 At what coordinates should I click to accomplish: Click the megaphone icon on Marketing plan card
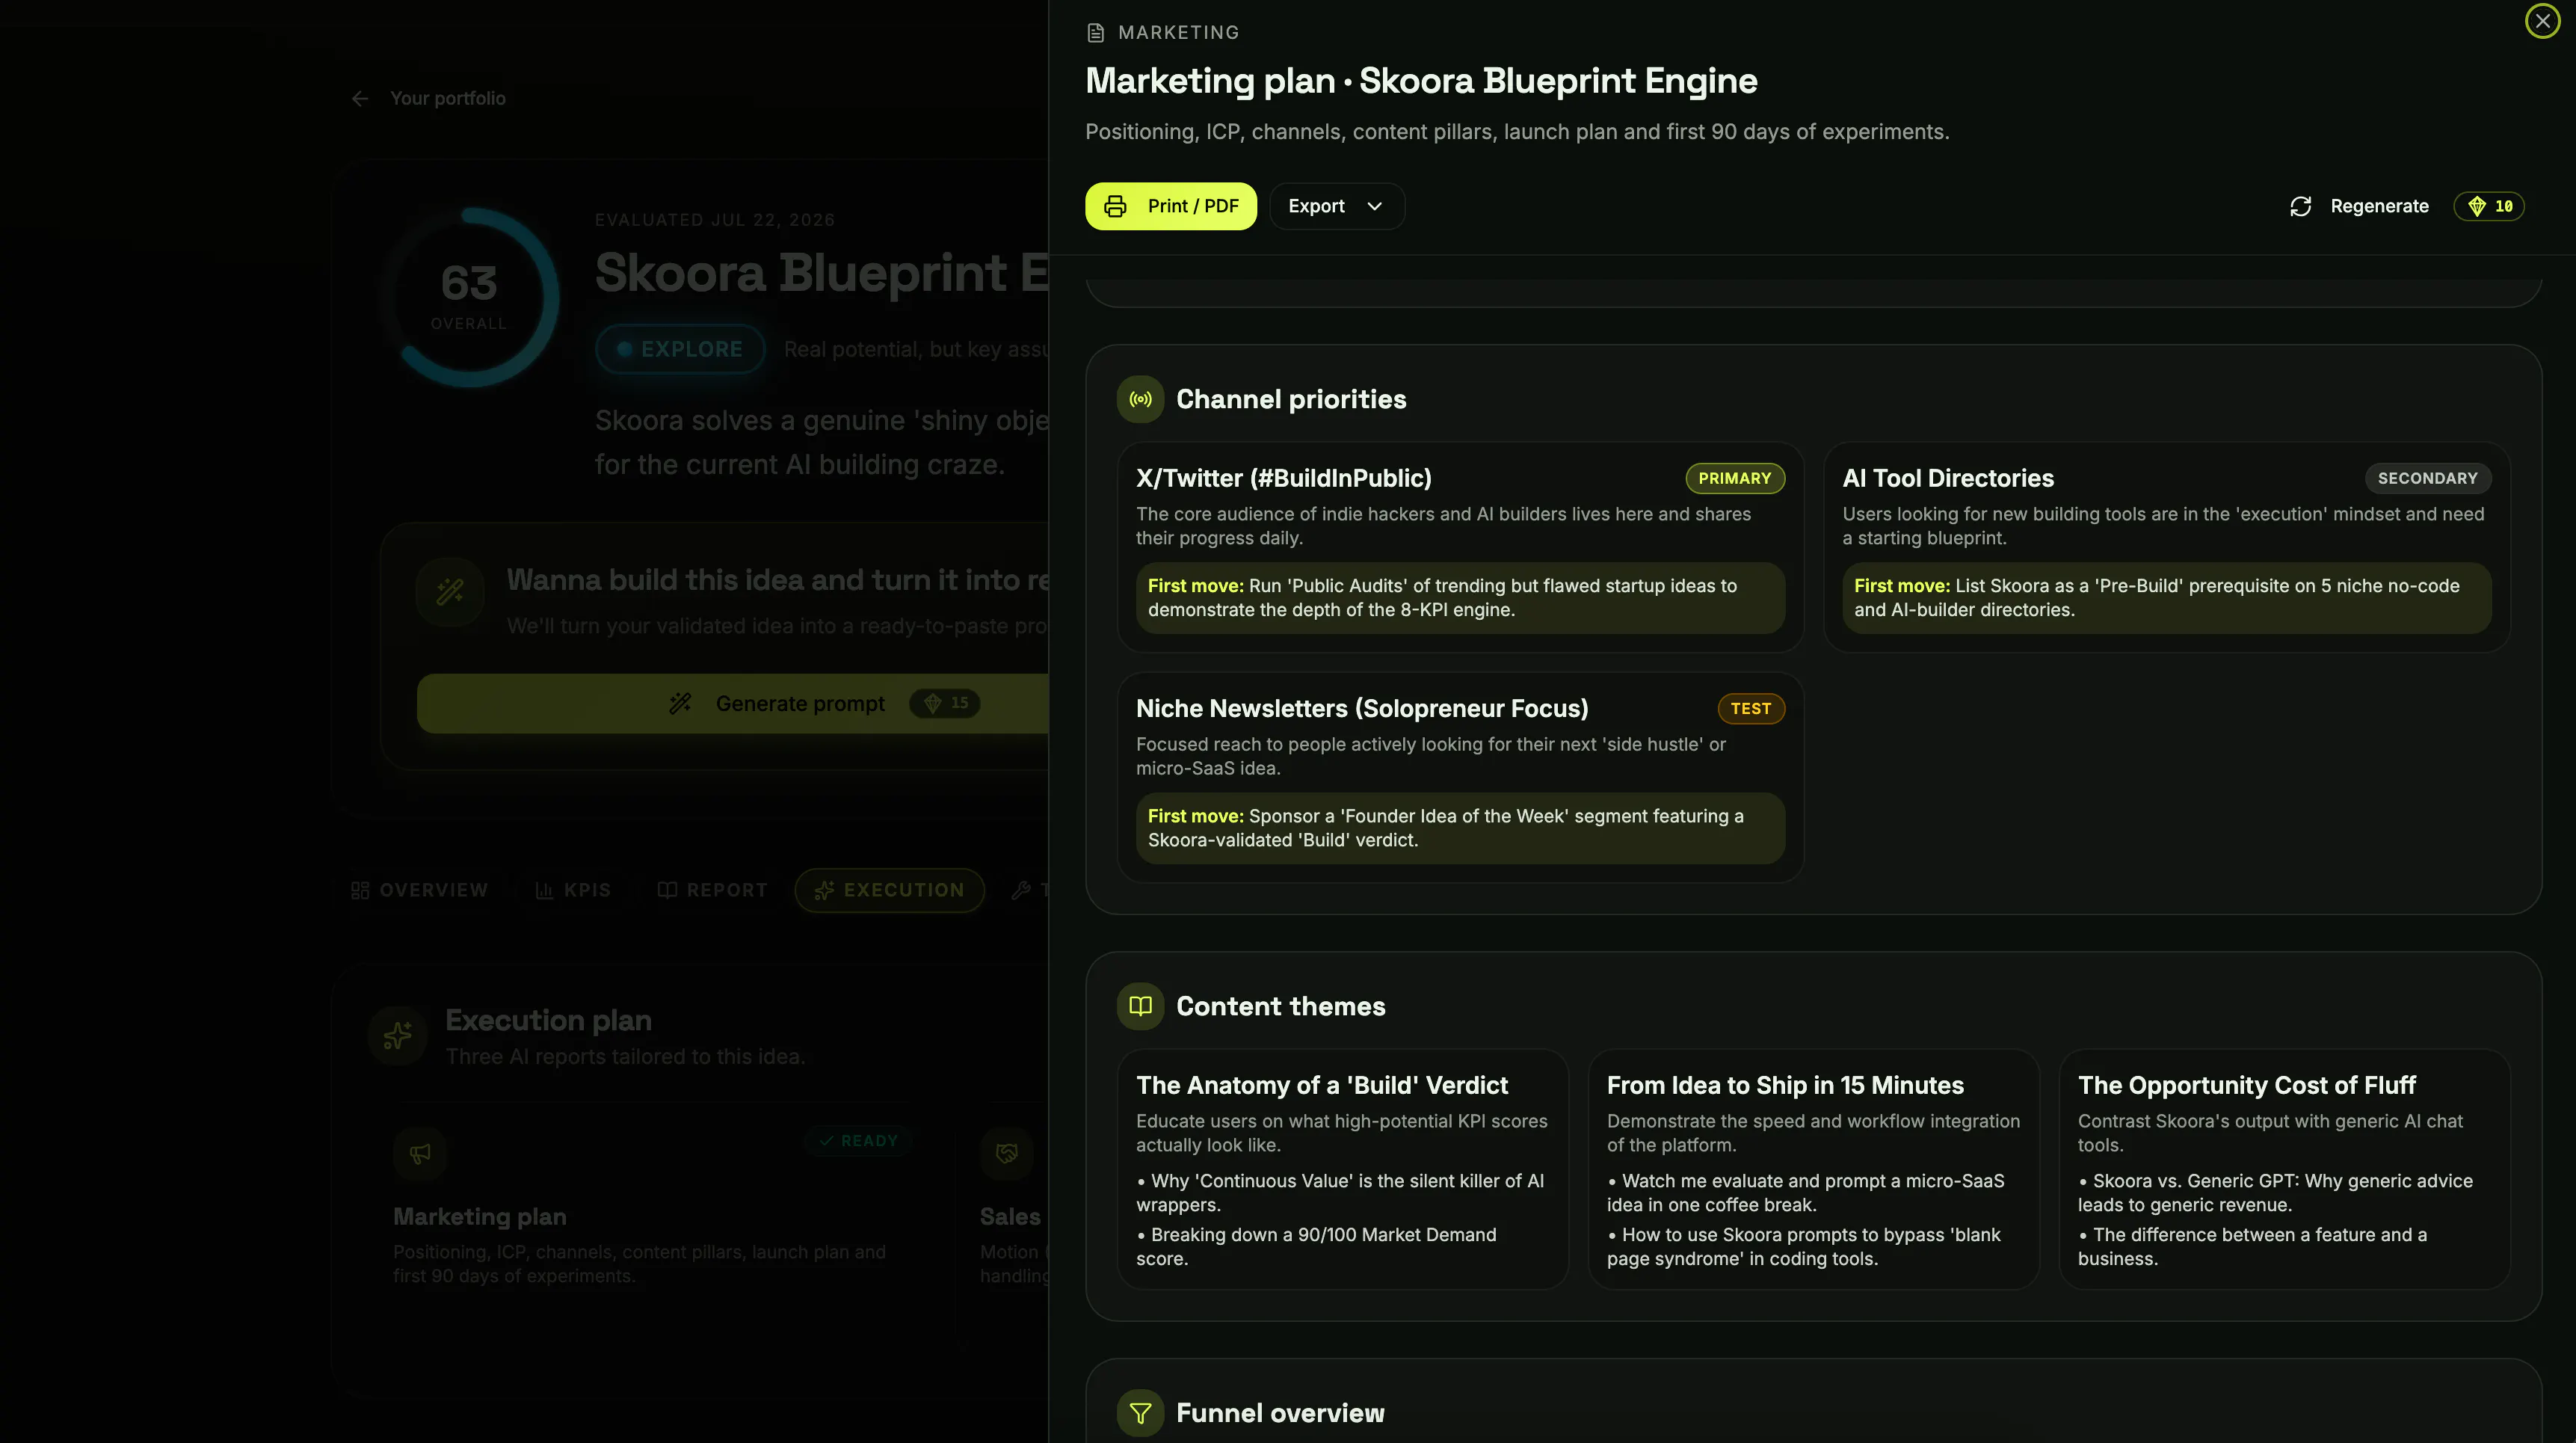point(420,1153)
